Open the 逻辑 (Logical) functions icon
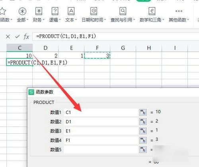Screen dimensions: 199x167 click(x=55, y=11)
